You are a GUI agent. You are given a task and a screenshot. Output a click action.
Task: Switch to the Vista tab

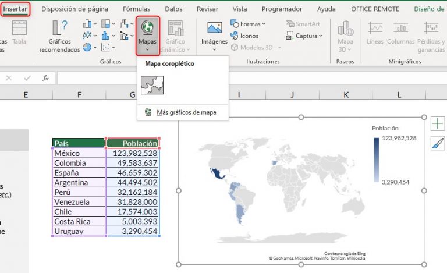tap(239, 9)
